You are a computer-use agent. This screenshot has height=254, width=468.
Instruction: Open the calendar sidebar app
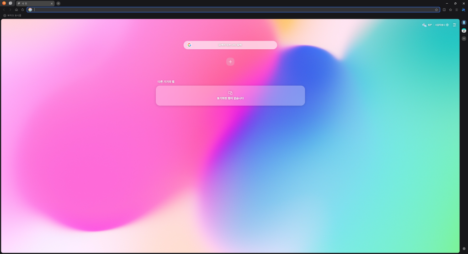(464, 31)
